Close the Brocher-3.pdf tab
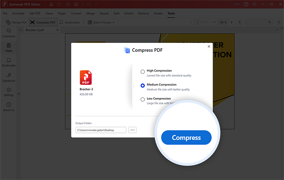The width and height of the screenshot is (284, 180). point(58,30)
